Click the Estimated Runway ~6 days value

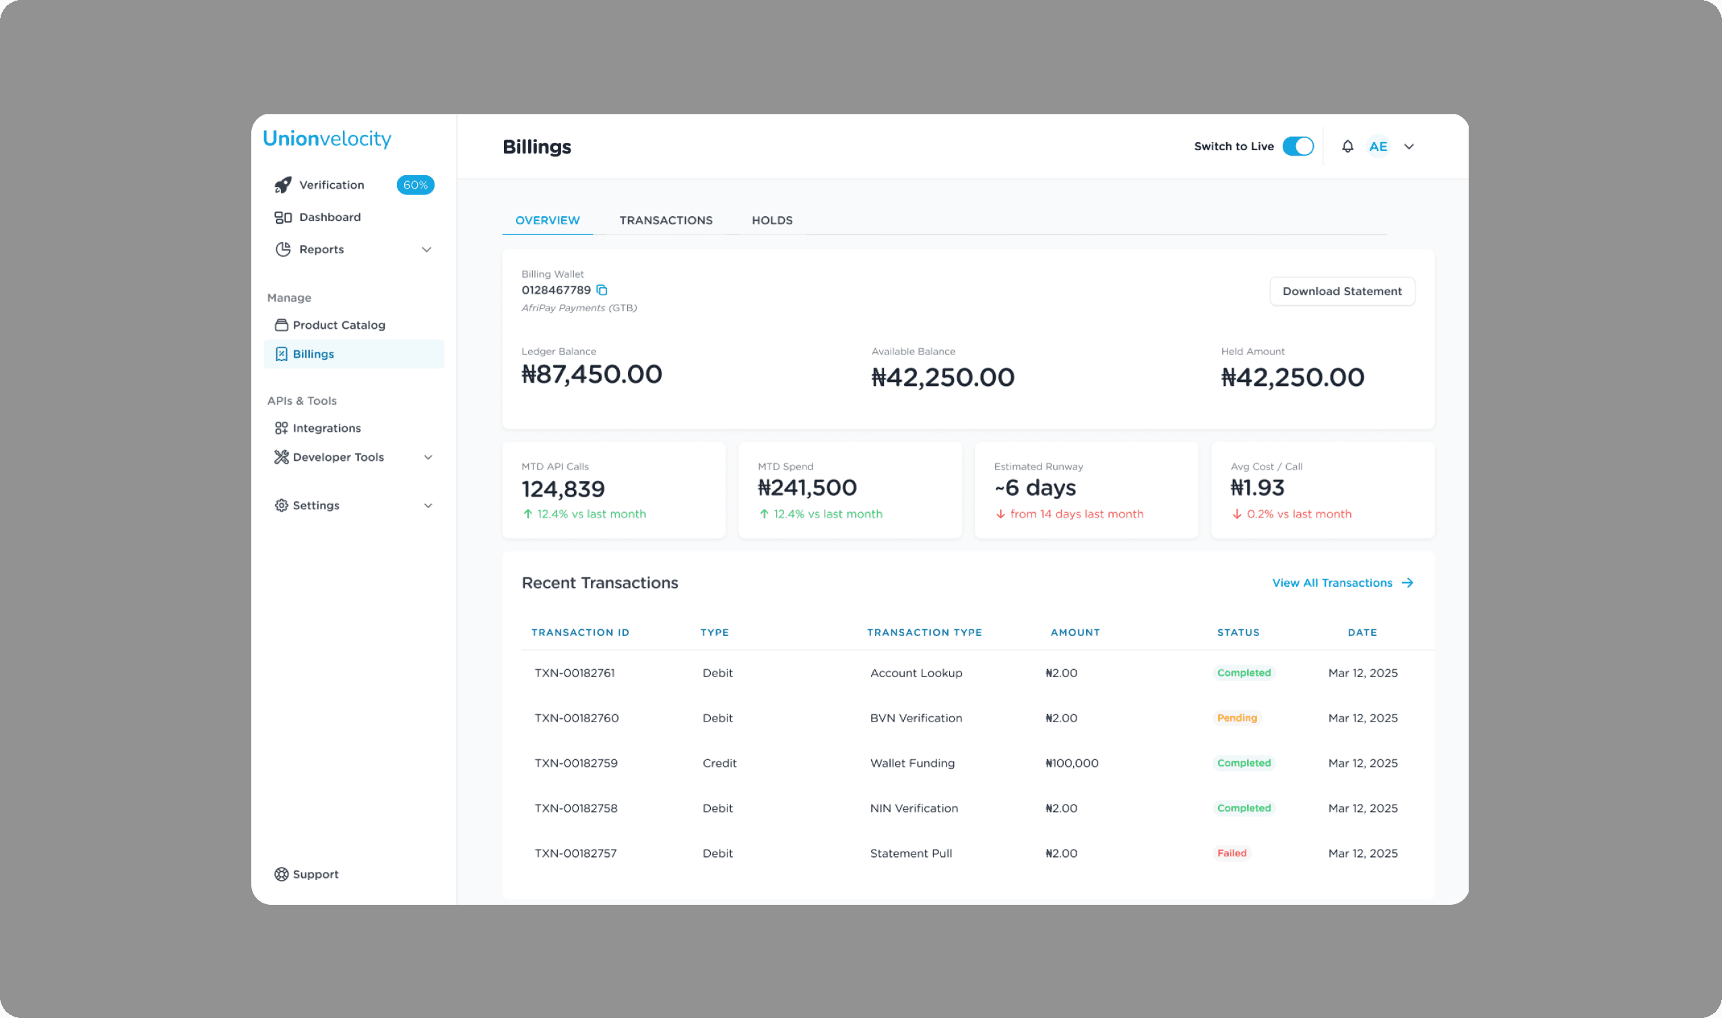pos(1035,488)
